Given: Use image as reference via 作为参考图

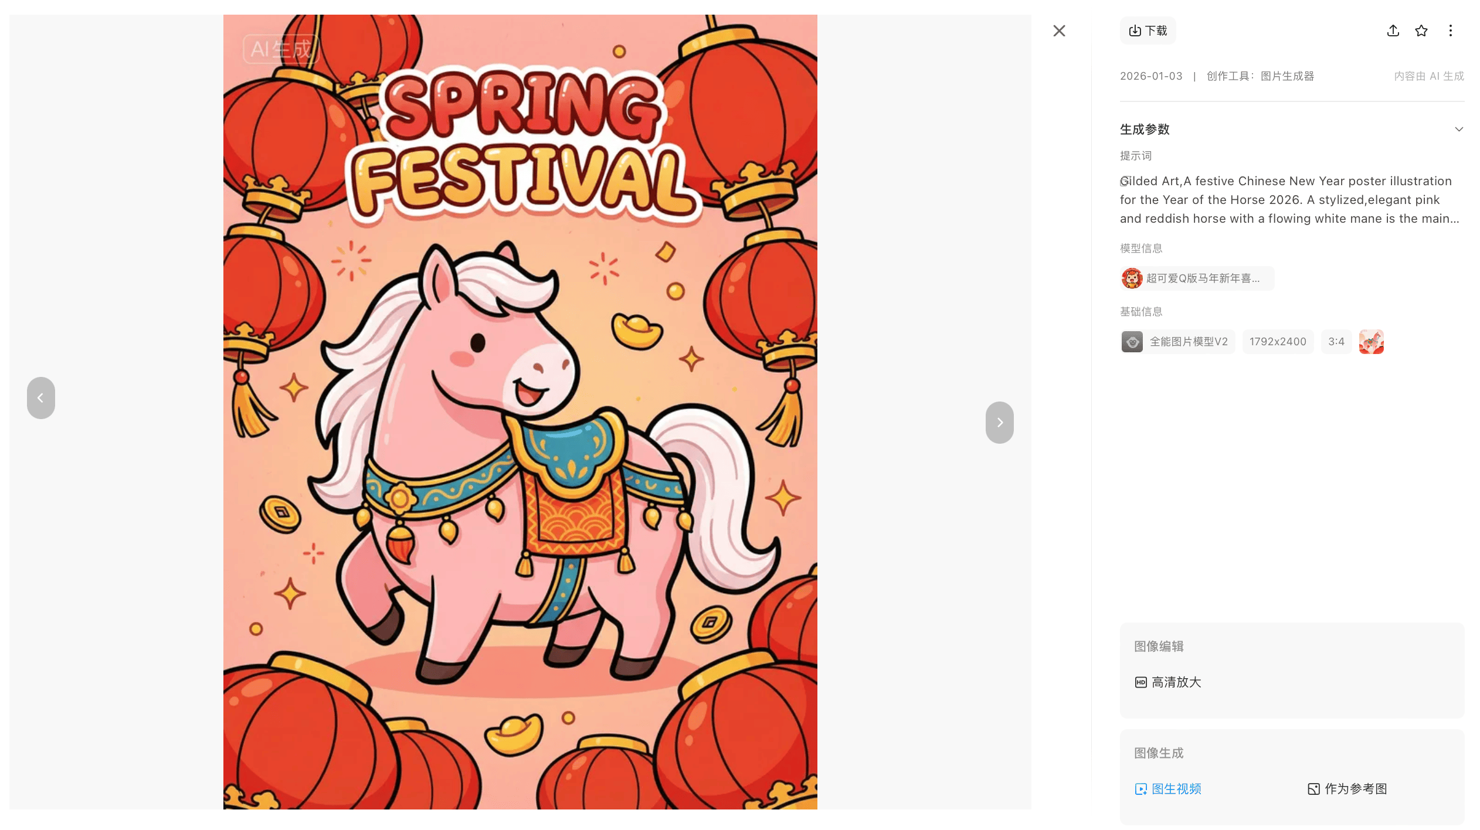Looking at the screenshot, I should (1347, 789).
